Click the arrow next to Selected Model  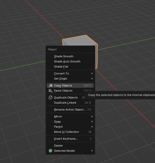[x=92, y=151]
